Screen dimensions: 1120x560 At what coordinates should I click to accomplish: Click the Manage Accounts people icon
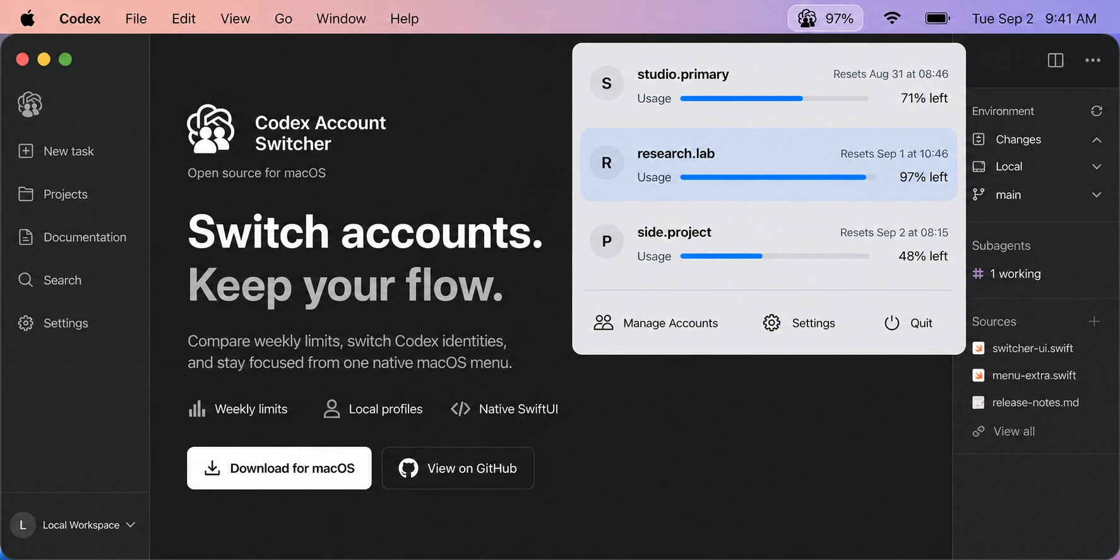604,323
